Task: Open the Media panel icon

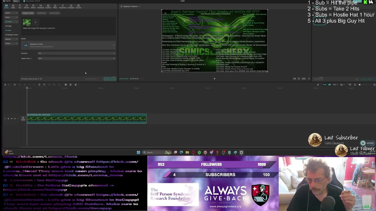Action: (x=6, y=6)
